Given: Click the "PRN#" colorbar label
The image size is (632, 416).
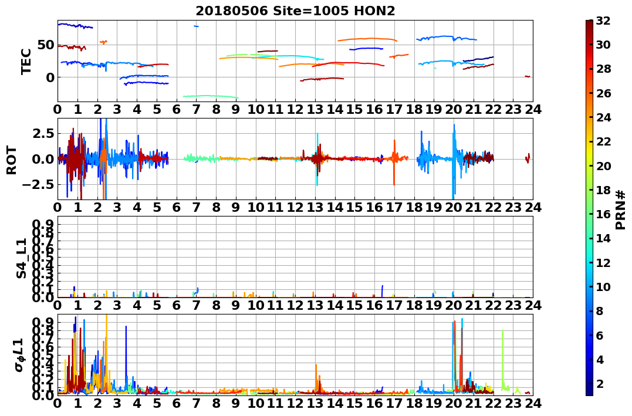Looking at the screenshot, I should (621, 209).
